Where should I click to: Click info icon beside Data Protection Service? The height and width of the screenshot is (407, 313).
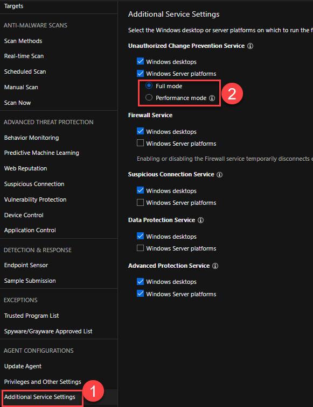tap(200, 220)
